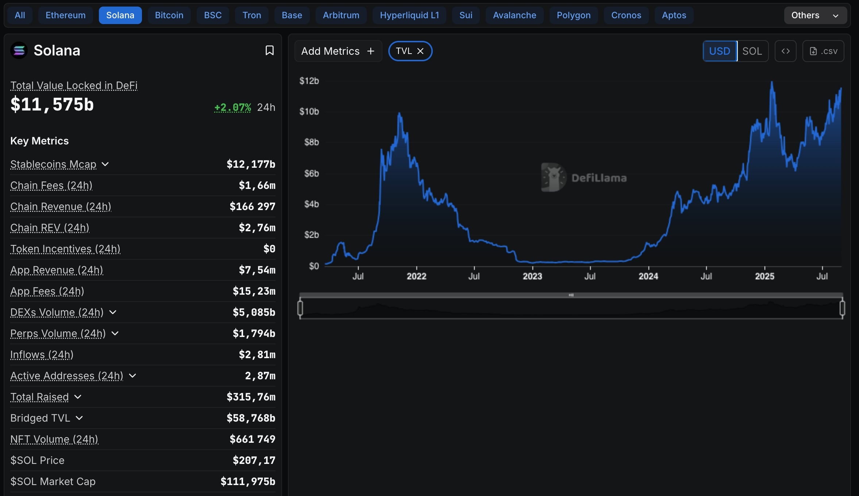Screen dimensions: 859x496
Task: Click the chart peak near 2025
Action: point(771,82)
